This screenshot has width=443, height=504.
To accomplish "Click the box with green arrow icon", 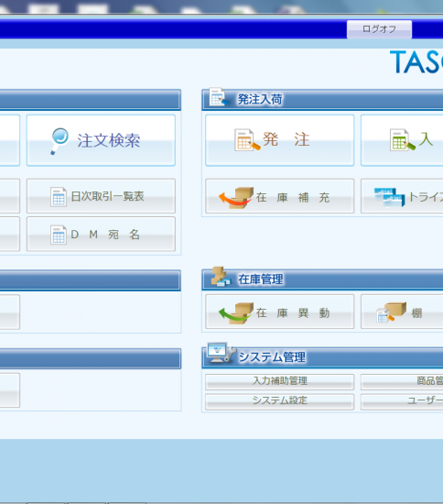I will pyautogui.click(x=236, y=312).
